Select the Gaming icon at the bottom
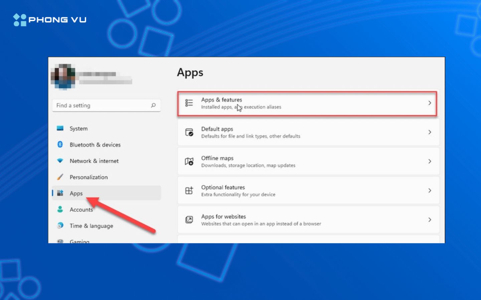Image resolution: width=481 pixels, height=300 pixels. pos(60,242)
